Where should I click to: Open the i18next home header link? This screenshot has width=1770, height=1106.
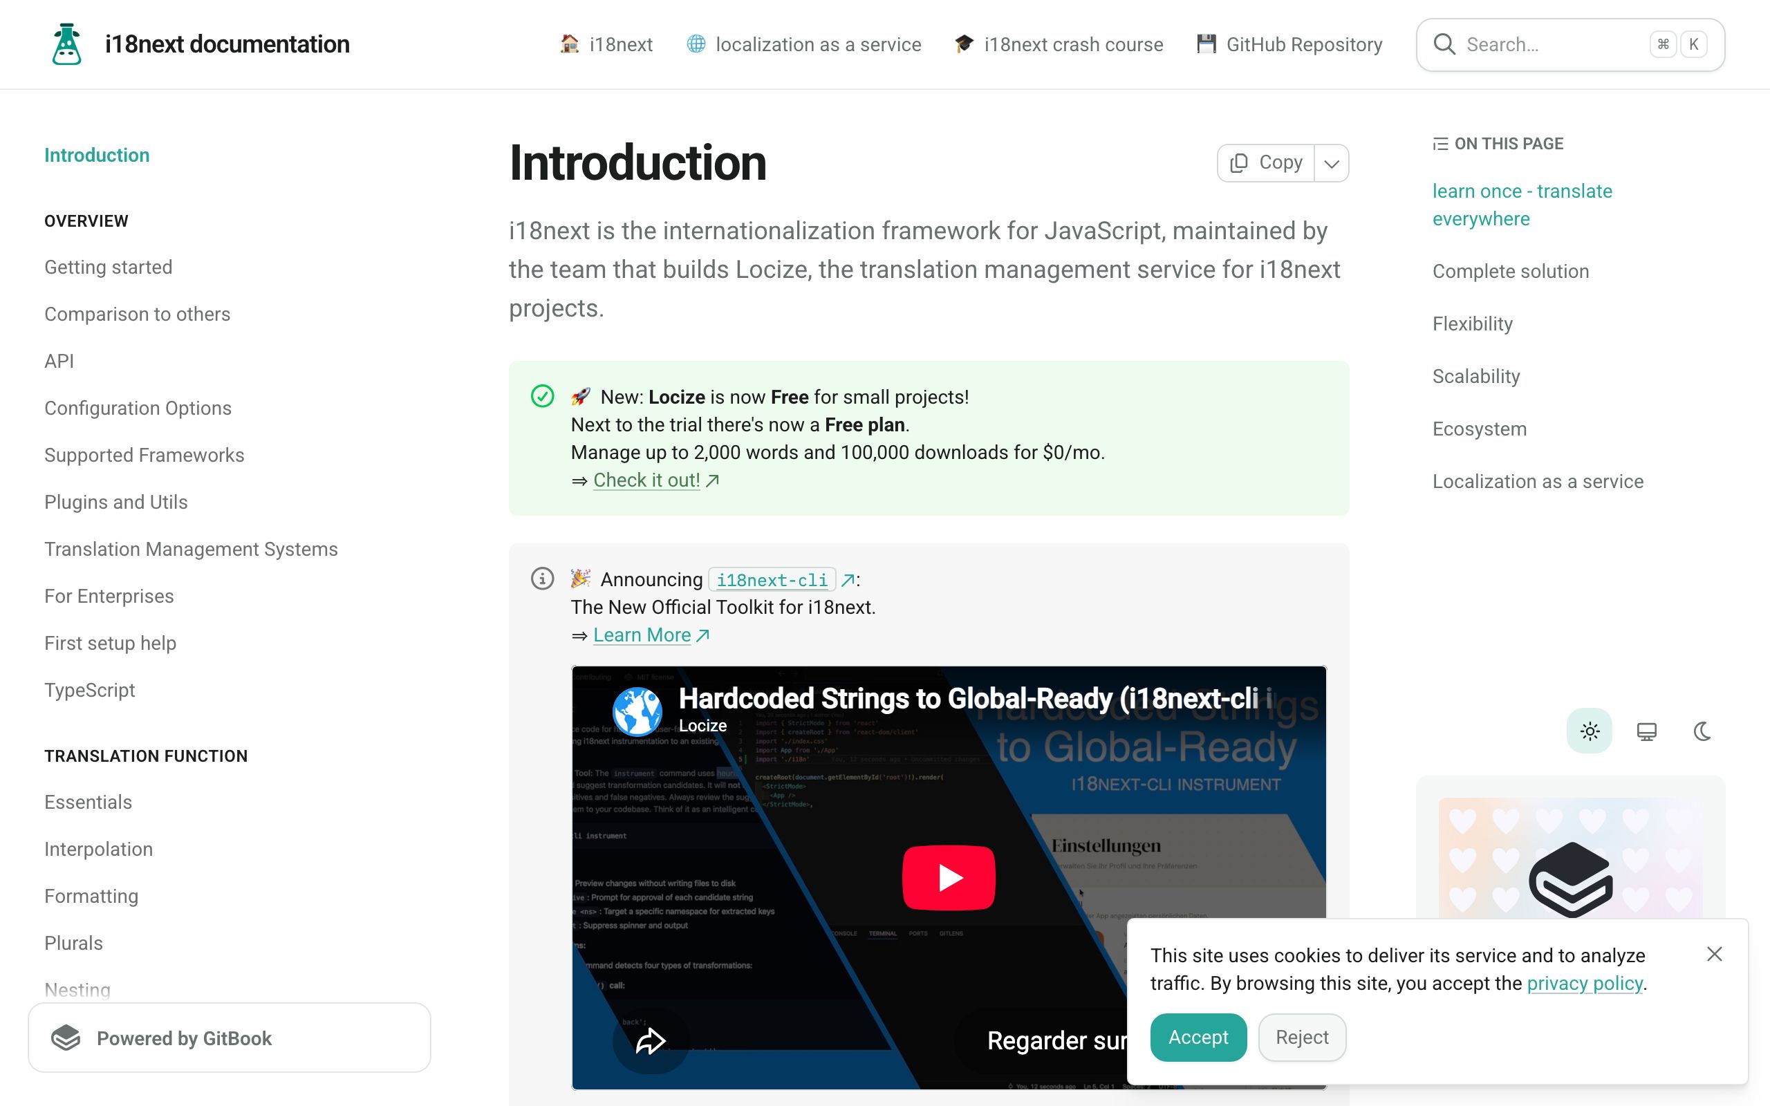pyautogui.click(x=606, y=45)
